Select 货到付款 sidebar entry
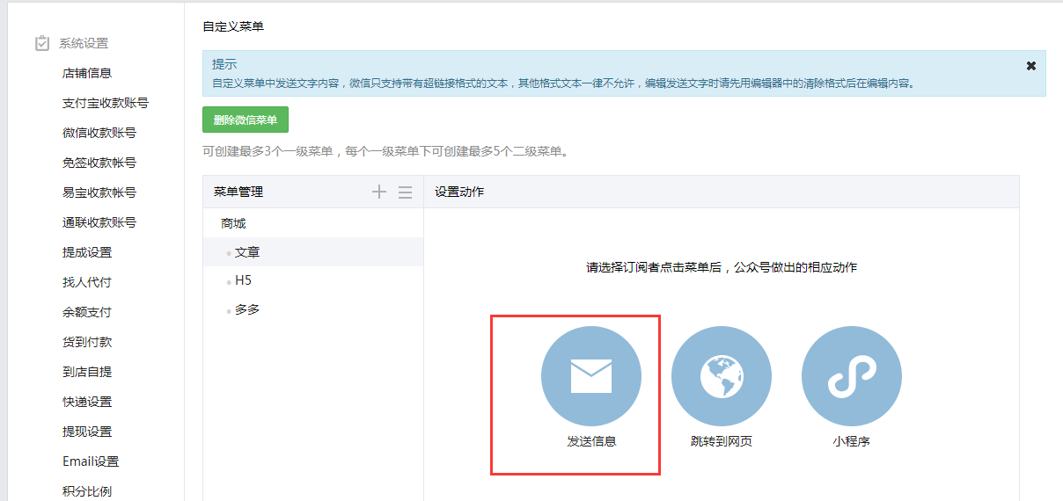1063x501 pixels. coord(87,342)
